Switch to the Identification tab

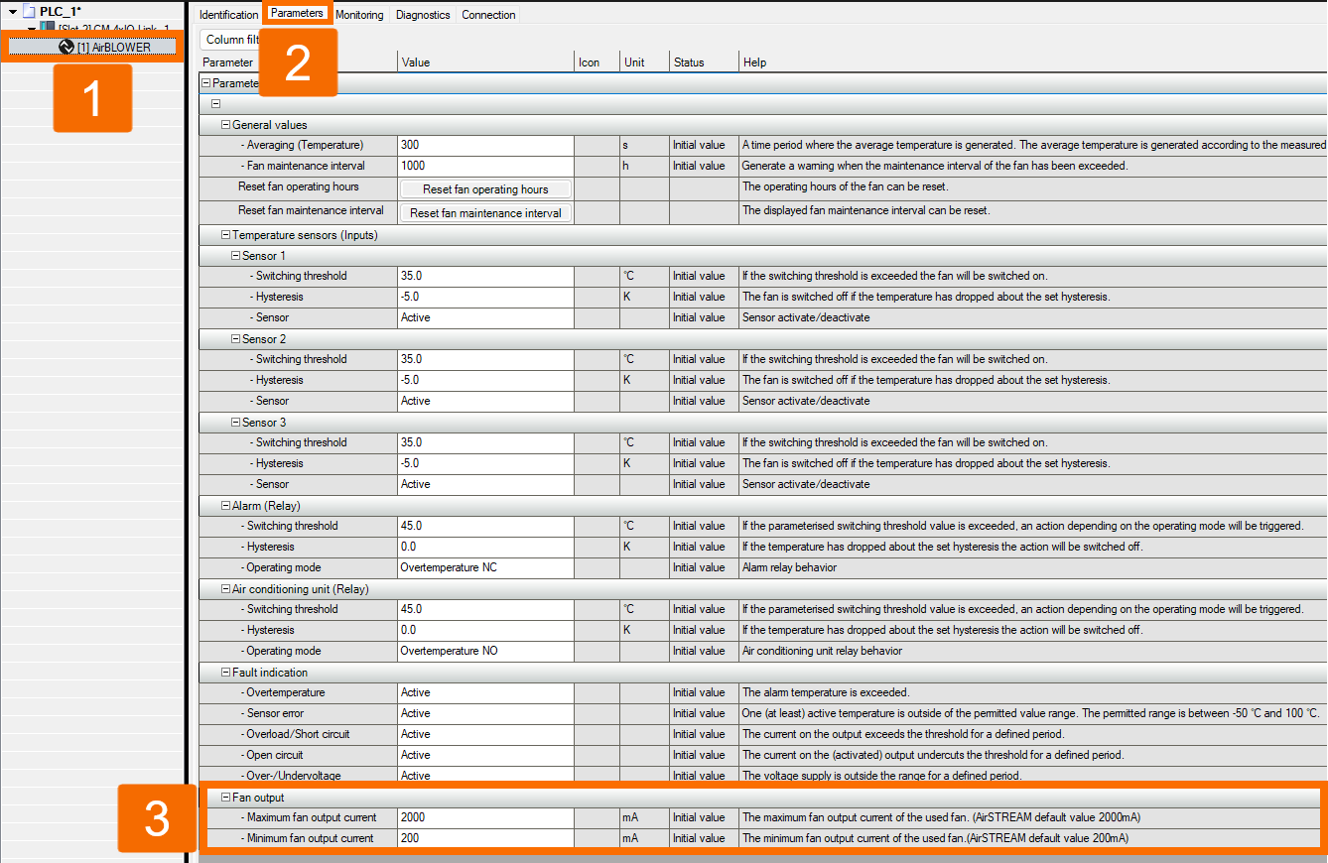click(228, 15)
